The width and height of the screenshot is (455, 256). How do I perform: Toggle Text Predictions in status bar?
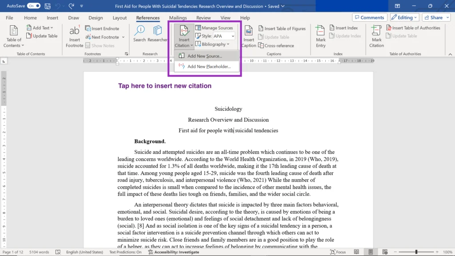pos(125,252)
